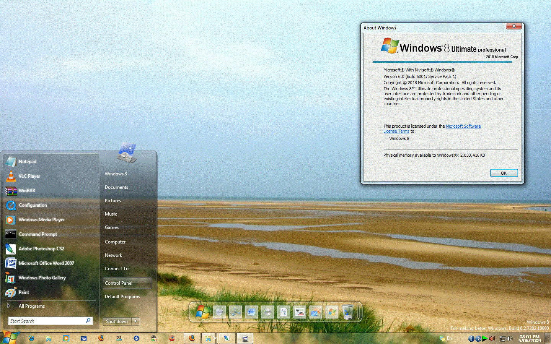The height and width of the screenshot is (344, 551).
Task: Click the user account picture atop Start menu
Action: coord(127,153)
